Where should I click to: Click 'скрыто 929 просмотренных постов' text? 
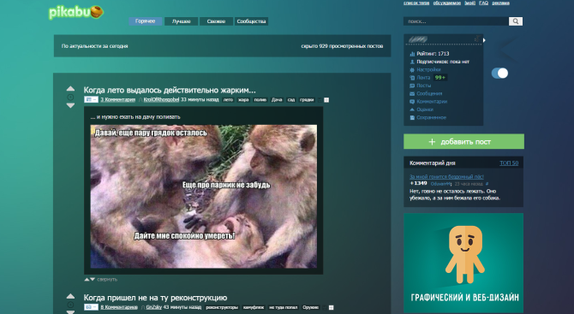tap(342, 46)
